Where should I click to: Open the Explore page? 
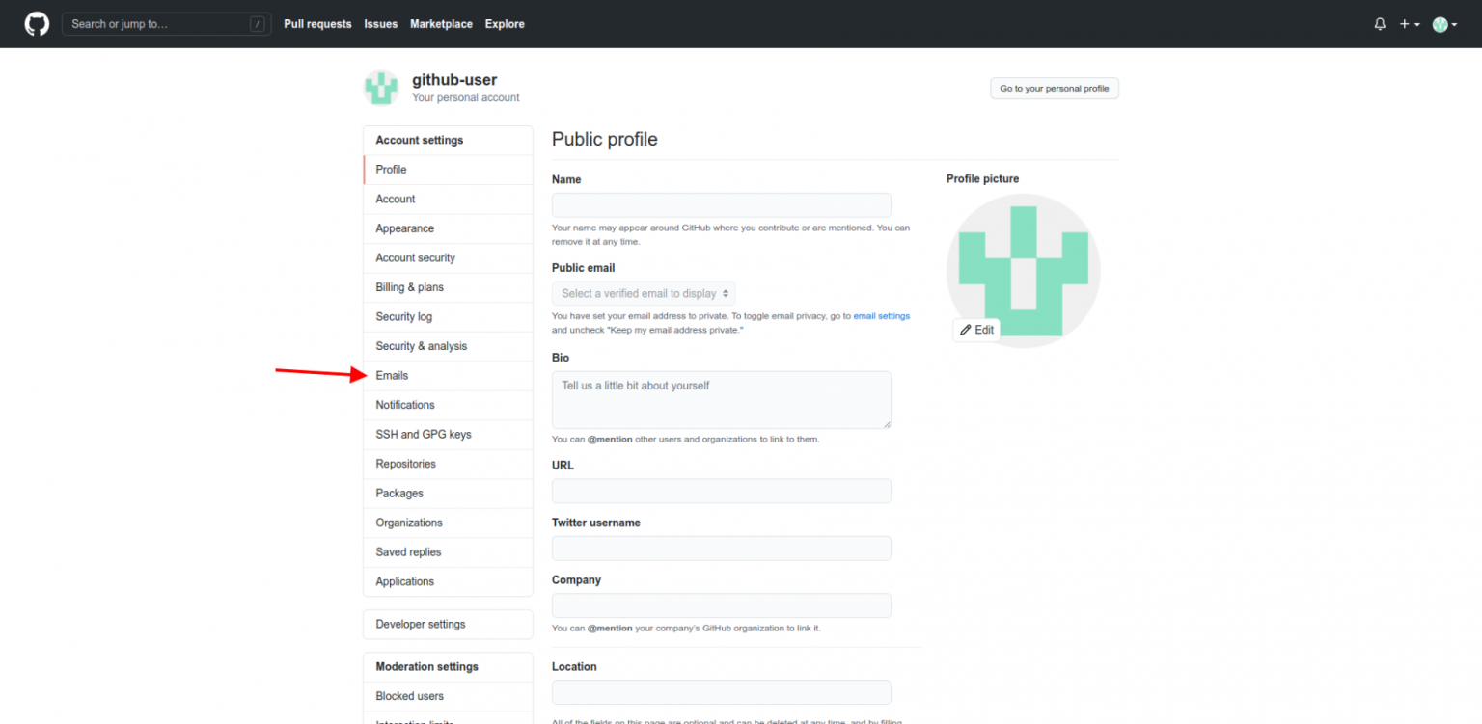tap(504, 23)
